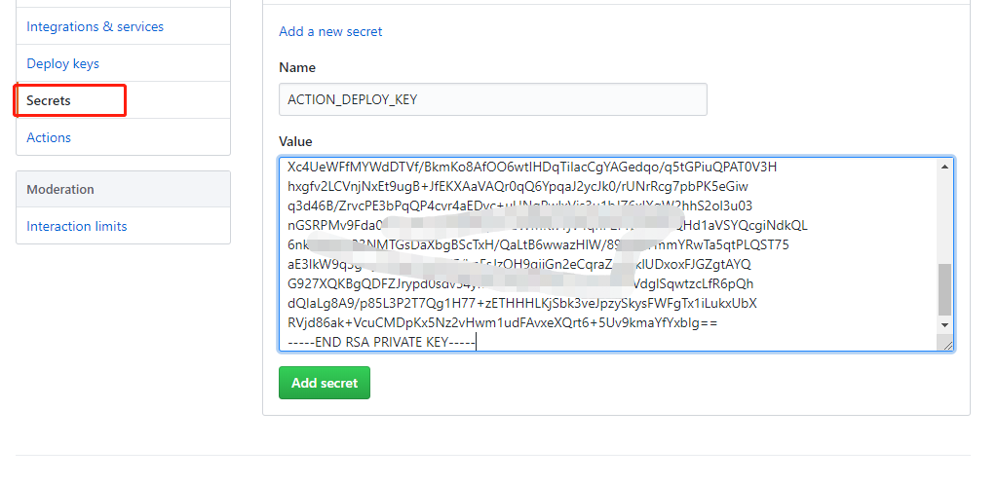Open the Actions settings page

coord(49,137)
